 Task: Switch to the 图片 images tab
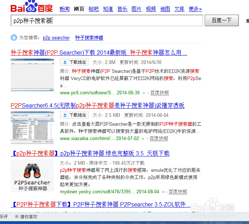pos(136,9)
